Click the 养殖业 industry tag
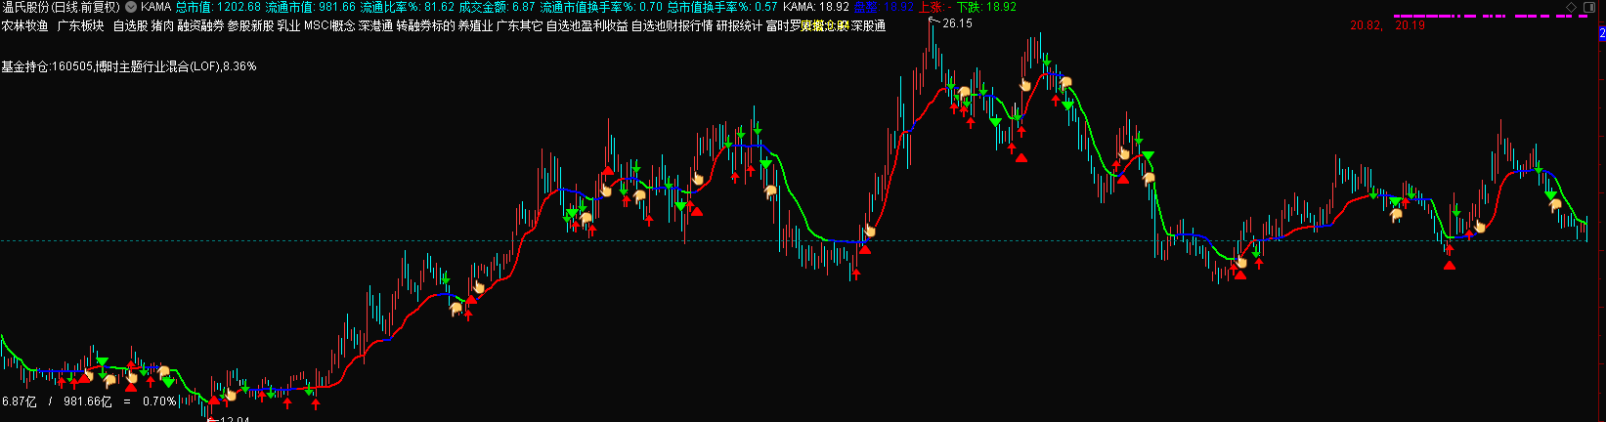 click(x=475, y=26)
